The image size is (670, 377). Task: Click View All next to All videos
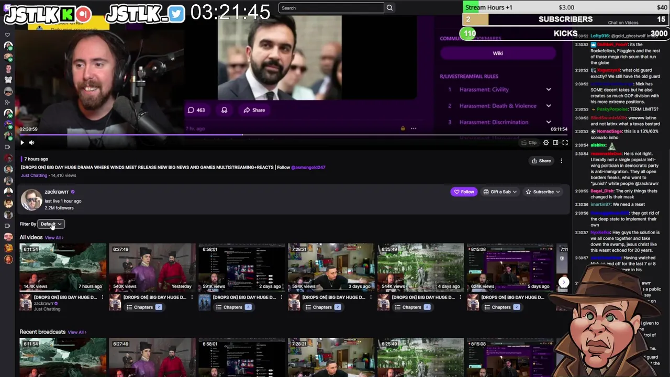53,238
